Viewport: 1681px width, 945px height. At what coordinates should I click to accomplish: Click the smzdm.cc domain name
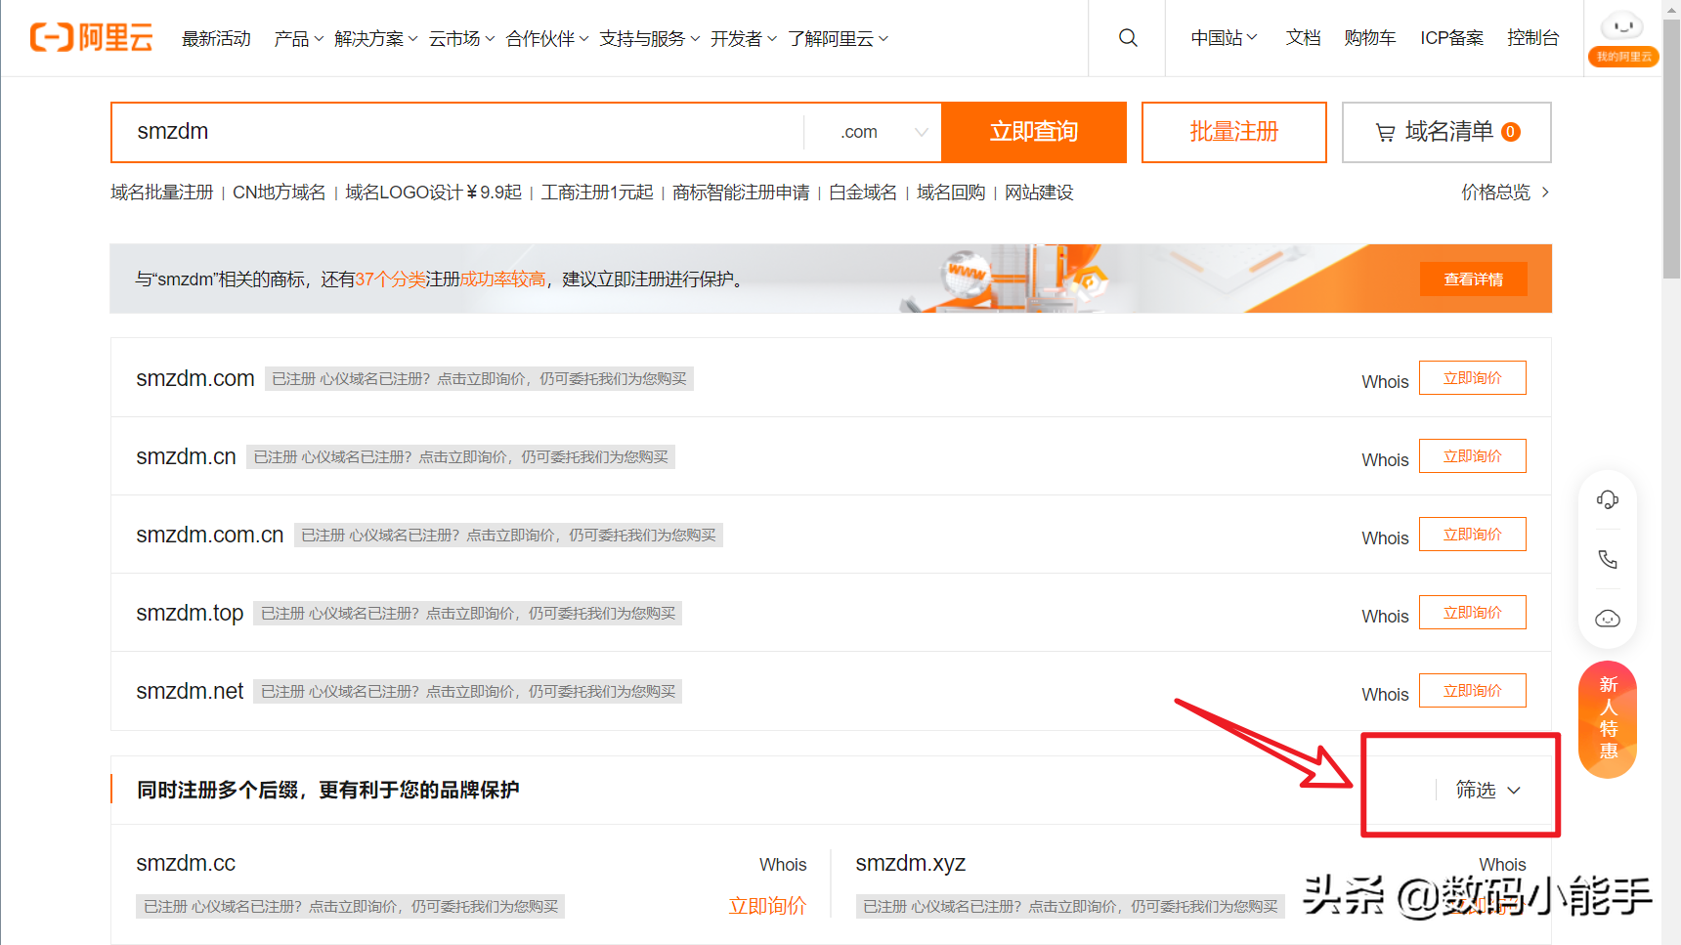point(186,863)
